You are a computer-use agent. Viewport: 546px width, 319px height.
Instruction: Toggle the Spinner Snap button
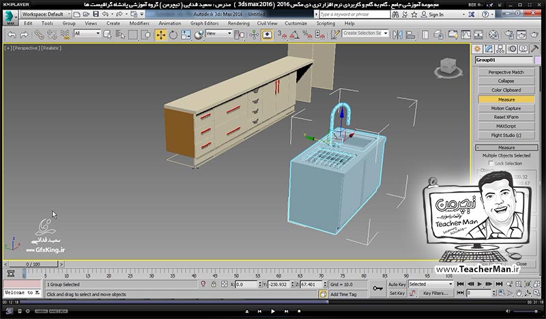pyautogui.click(x=319, y=35)
